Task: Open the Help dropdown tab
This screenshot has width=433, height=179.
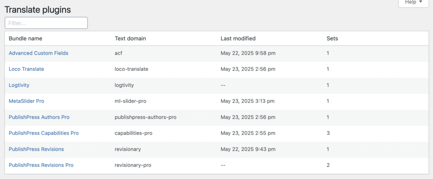Action: pos(414,3)
